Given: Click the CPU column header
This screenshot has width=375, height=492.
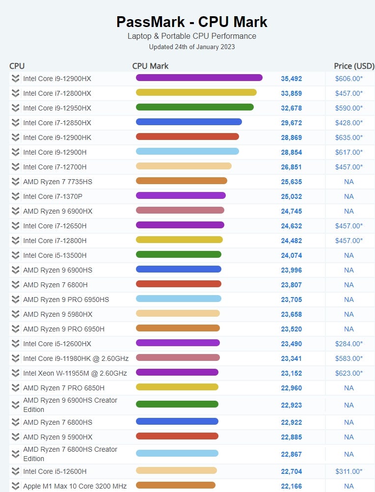Looking at the screenshot, I should pyautogui.click(x=17, y=66).
